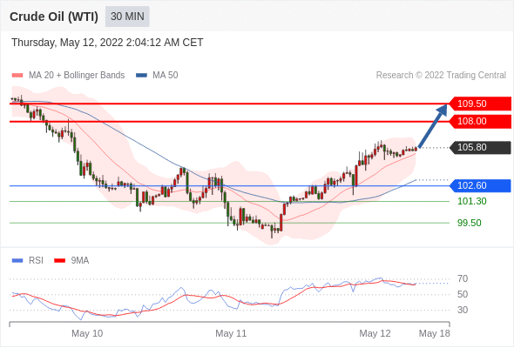Click the green 101.30 support label

[x=471, y=201]
